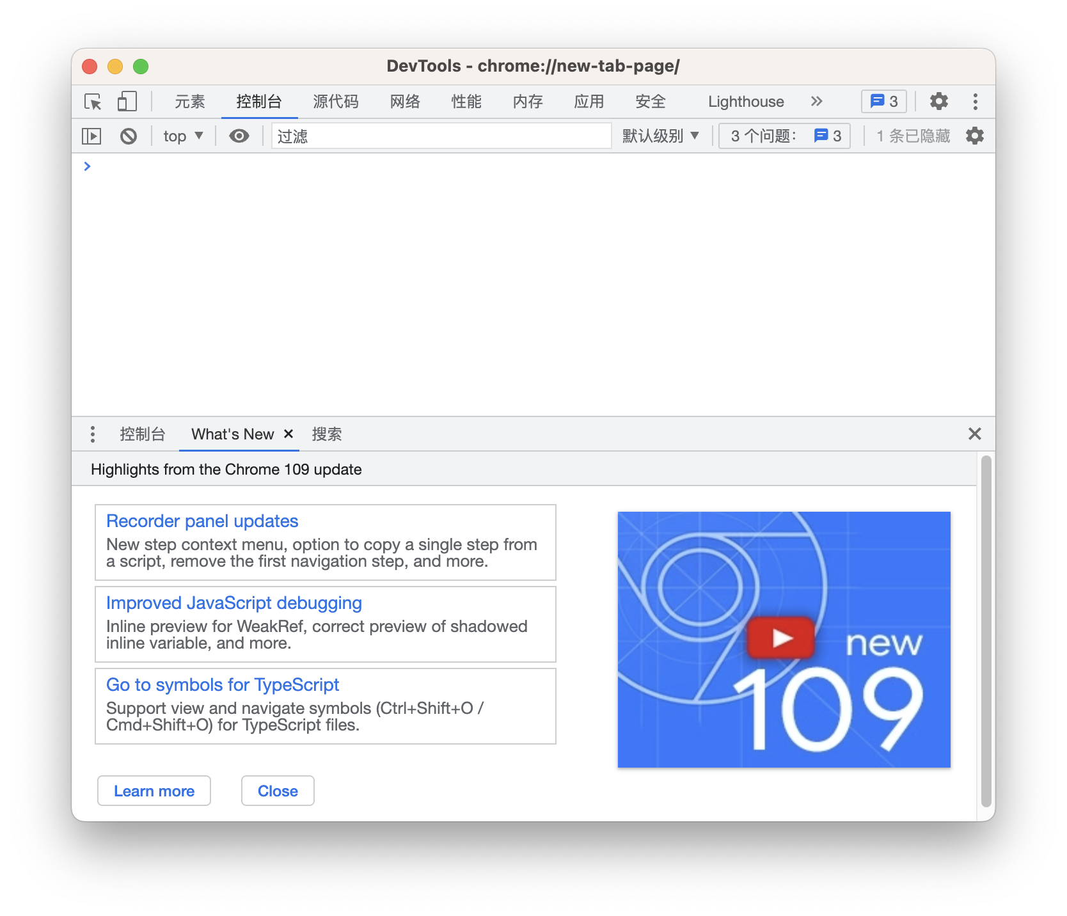Open the 应用 panel tab
The height and width of the screenshot is (916, 1067).
589,102
